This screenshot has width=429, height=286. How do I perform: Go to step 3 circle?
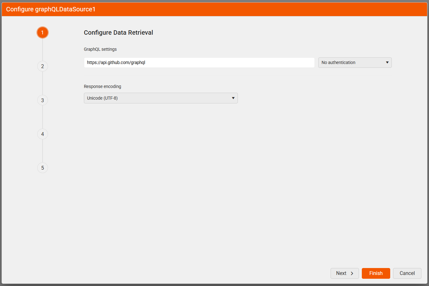42,100
